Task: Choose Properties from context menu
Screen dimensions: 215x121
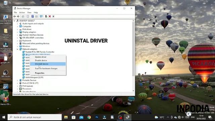Action: [48, 73]
